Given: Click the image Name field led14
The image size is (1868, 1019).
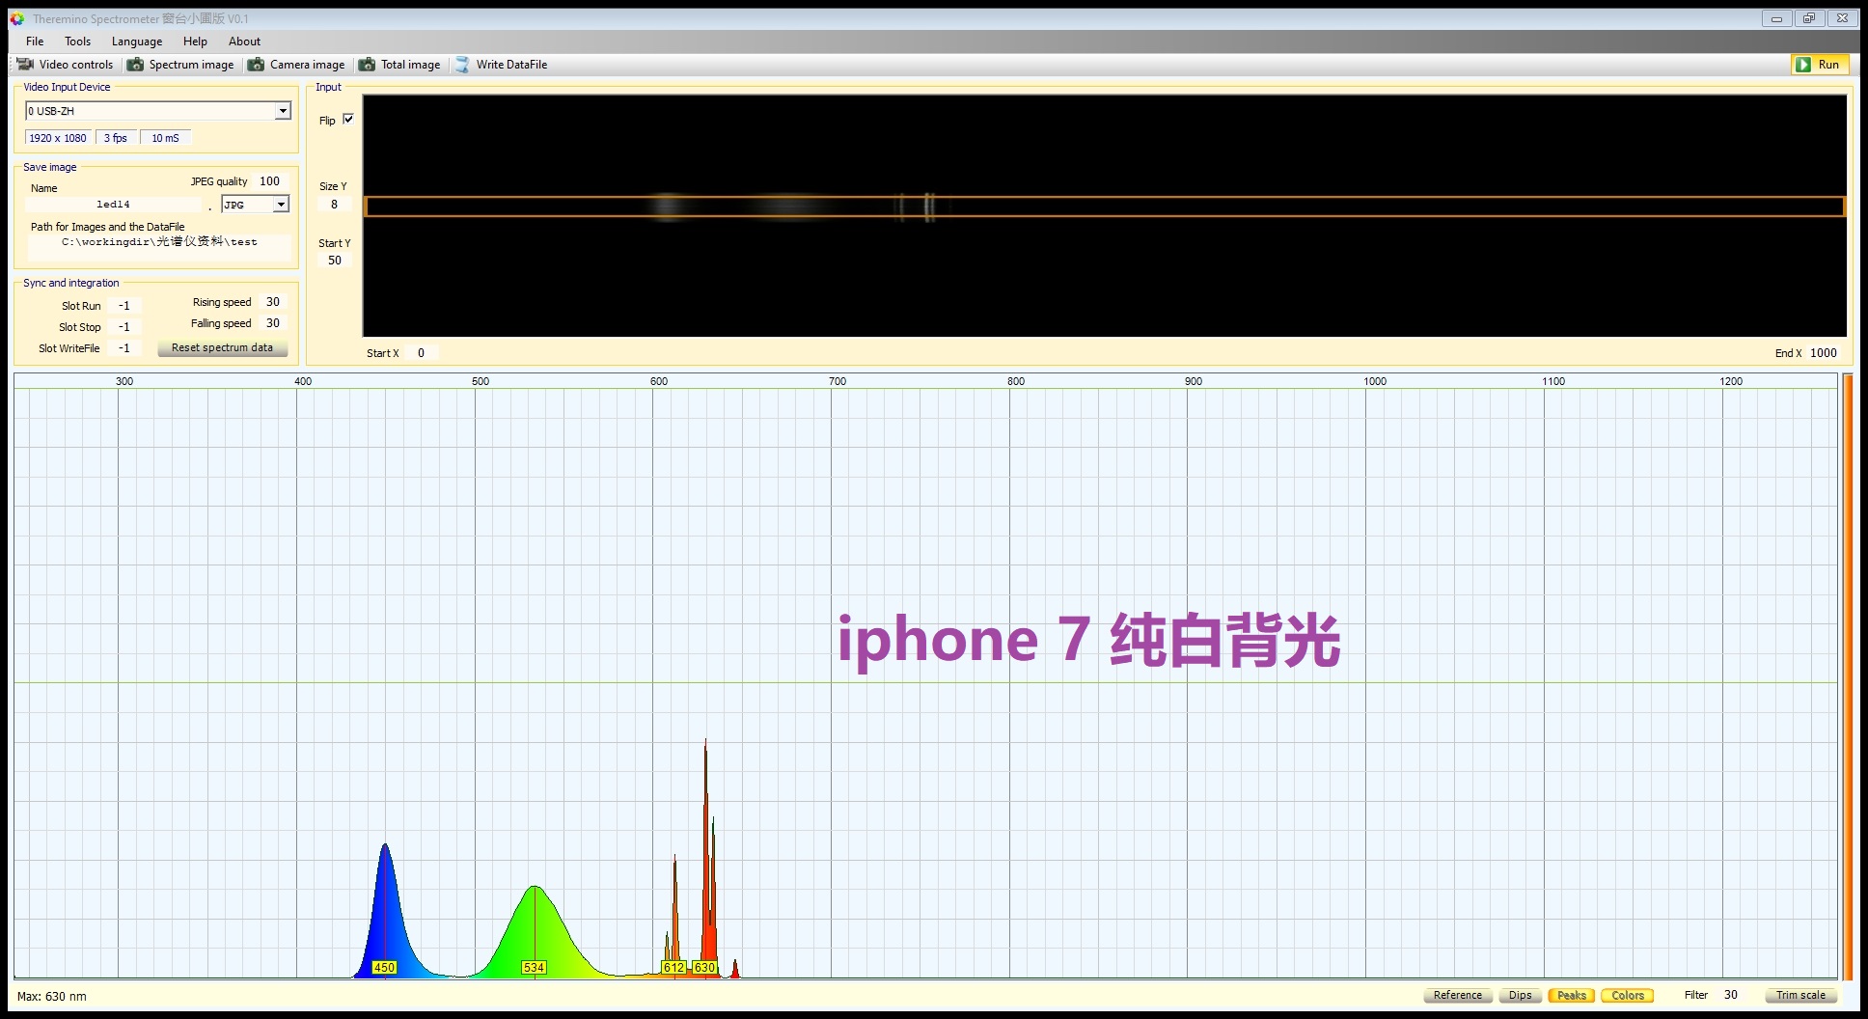Looking at the screenshot, I should click(113, 205).
